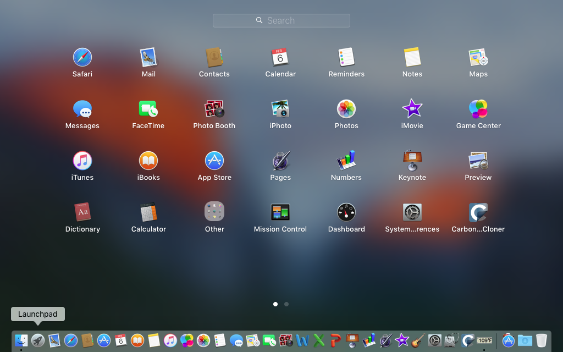The height and width of the screenshot is (352, 563).
Task: Open Contacts in the Launchpad grid
Action: 214,57
